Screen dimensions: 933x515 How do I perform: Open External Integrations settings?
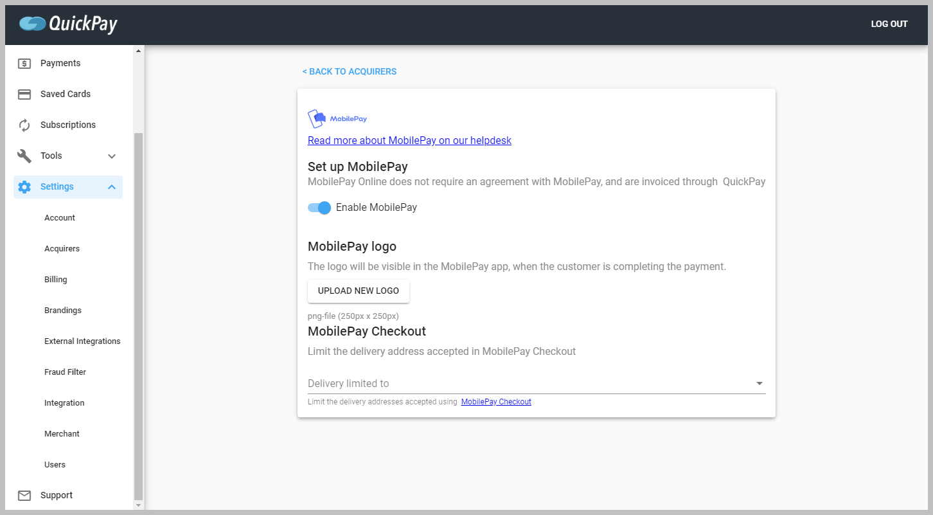coord(82,341)
